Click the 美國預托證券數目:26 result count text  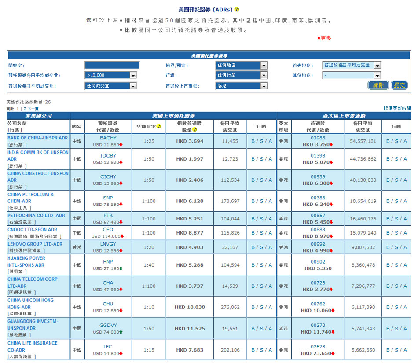[x=29, y=102]
